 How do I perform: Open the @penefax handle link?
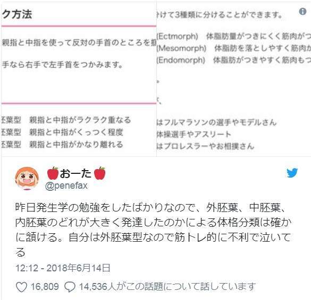tap(66, 186)
